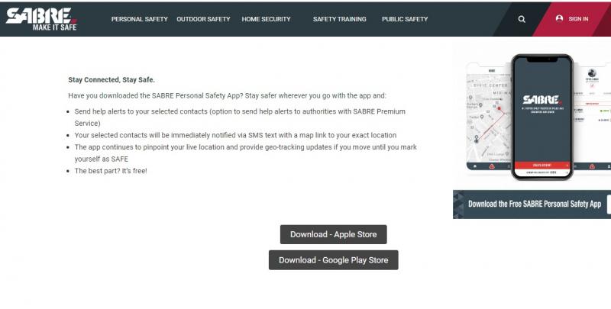Click the user profile icon beside Sign In
Image resolution: width=611 pixels, height=309 pixels.
point(559,18)
